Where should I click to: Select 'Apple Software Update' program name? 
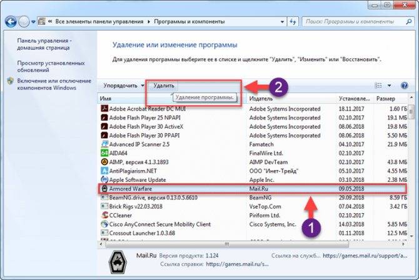pos(138,180)
